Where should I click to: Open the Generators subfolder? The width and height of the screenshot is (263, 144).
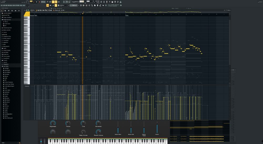(x=7, y=24)
